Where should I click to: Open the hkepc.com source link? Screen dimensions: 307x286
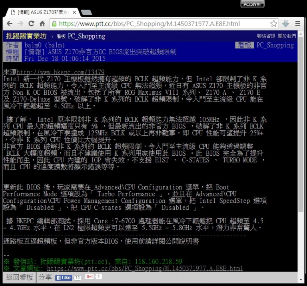(60, 72)
